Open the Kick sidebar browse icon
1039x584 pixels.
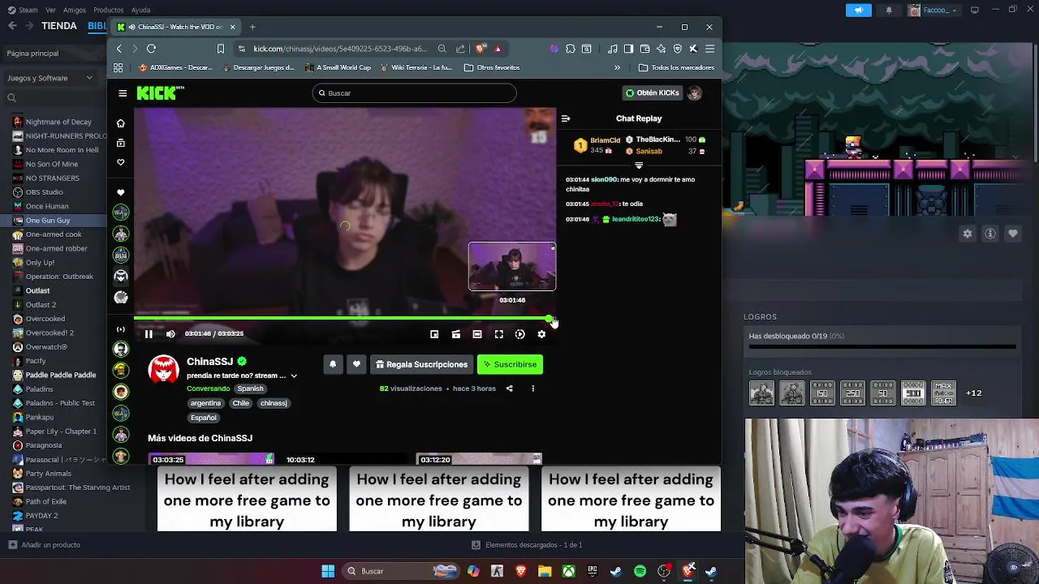(x=121, y=143)
